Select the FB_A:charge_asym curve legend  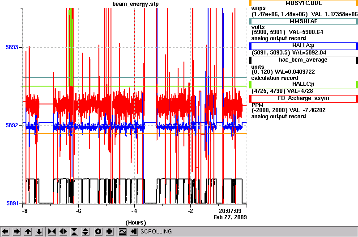303,99
